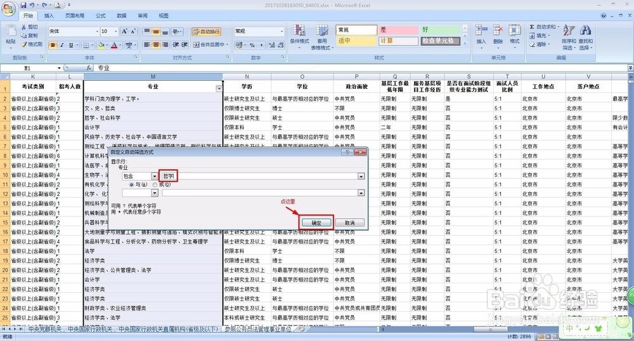Open the Fill (填充) dropdown
Image resolution: width=634 pixels, height=341 pixels.
coord(540,35)
